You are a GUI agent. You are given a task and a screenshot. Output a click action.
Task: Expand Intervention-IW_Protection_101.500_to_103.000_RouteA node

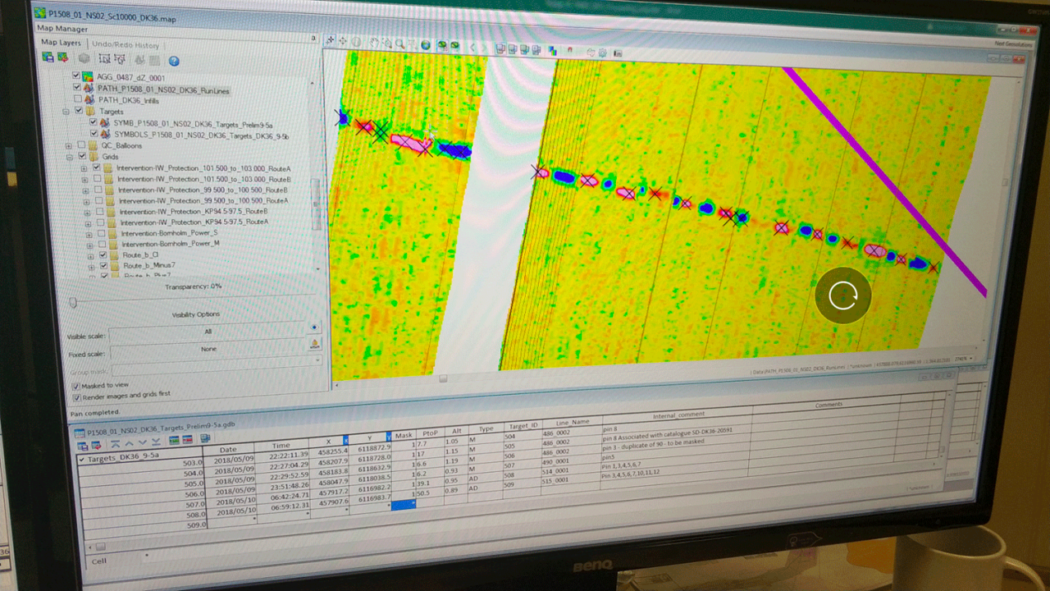[x=84, y=168]
